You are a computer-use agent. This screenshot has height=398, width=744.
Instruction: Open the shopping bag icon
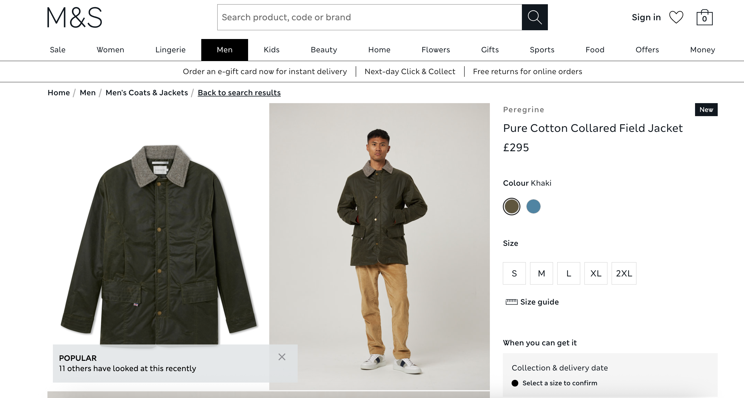coord(704,18)
